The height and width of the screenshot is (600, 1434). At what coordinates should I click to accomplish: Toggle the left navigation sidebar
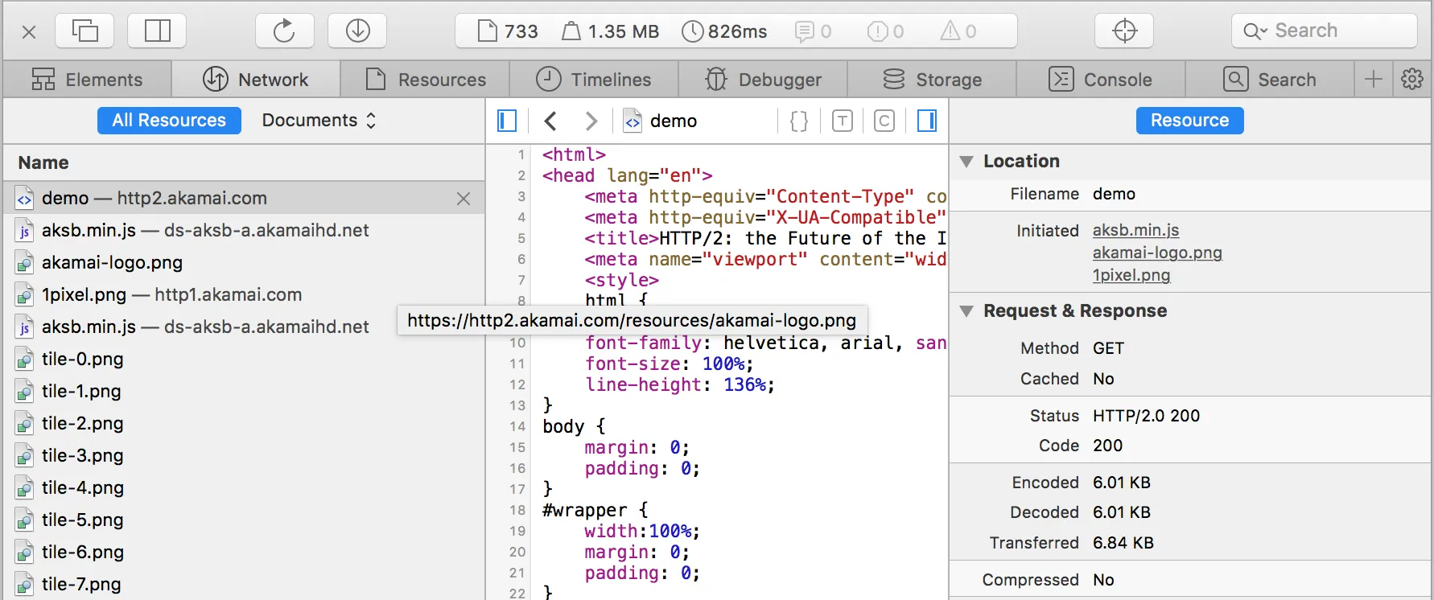507,121
